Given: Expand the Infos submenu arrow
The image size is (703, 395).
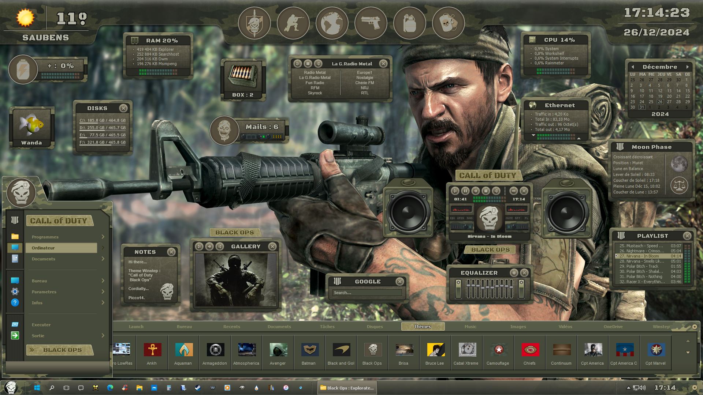Looking at the screenshot, I should pyautogui.click(x=103, y=303).
